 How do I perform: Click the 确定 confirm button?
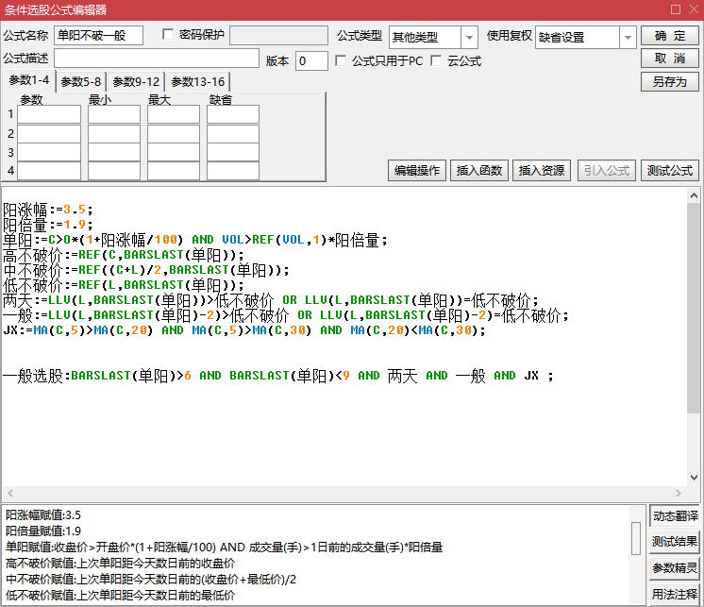[x=670, y=36]
